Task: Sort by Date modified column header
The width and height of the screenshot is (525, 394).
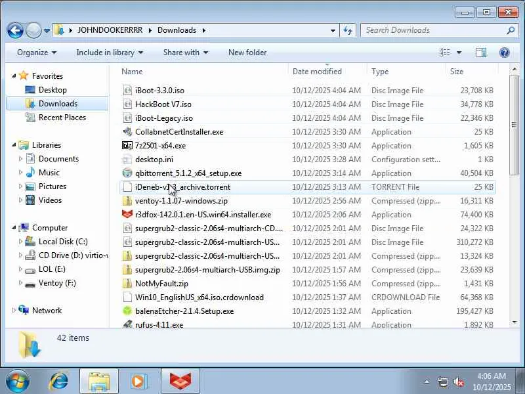Action: (327, 72)
